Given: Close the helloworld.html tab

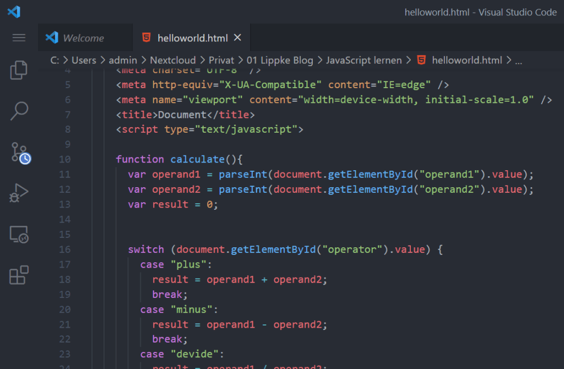Looking at the screenshot, I should click(x=237, y=37).
